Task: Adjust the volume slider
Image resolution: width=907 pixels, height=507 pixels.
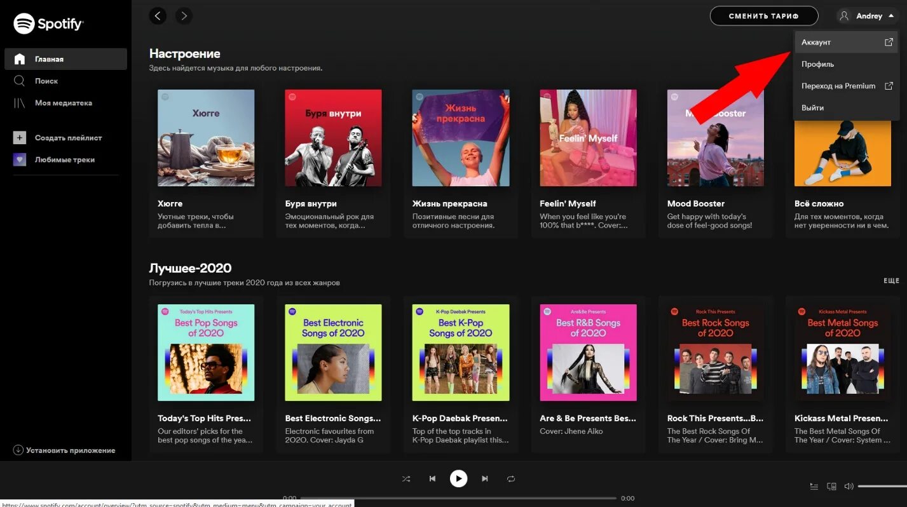Action: click(882, 487)
